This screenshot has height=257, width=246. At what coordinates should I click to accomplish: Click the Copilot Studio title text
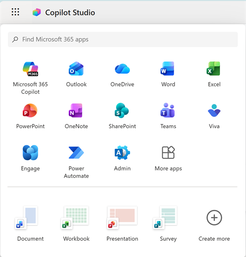[70, 13]
